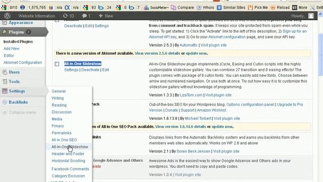
Task: Open Installed Plugins submenu link
Action: pyautogui.click(x=18, y=41)
